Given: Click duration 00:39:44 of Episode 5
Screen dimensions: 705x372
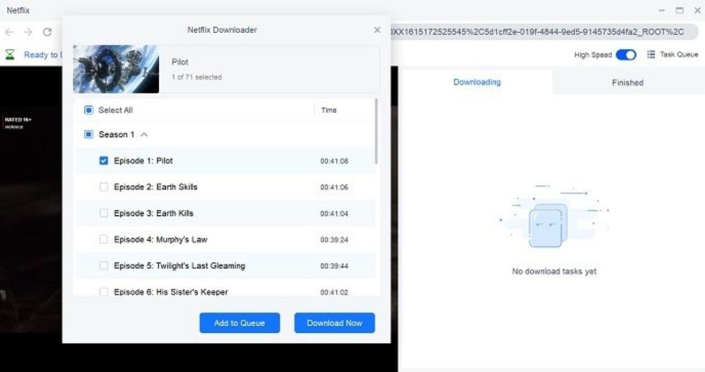Looking at the screenshot, I should 334,266.
